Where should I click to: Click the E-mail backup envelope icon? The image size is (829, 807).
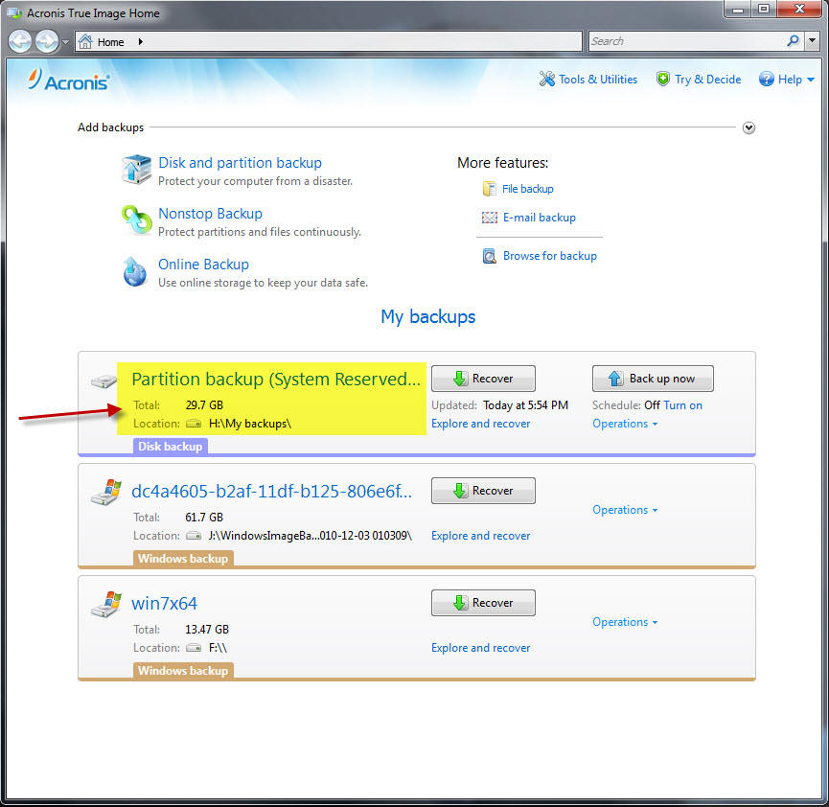489,218
